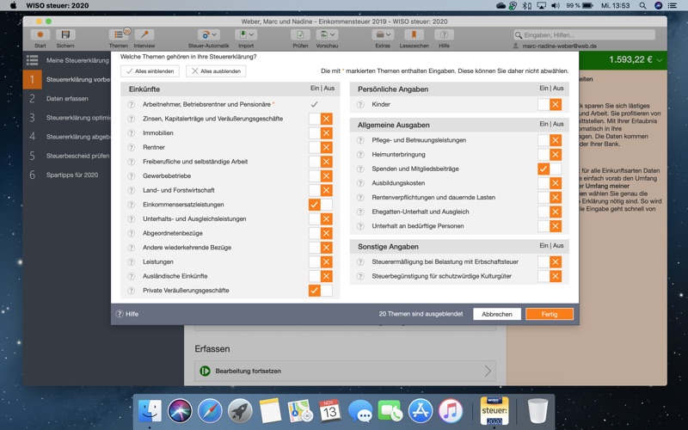The image size is (688, 430).
Task: Toggle Ausbildungskosten switch
Action: [x=550, y=183]
